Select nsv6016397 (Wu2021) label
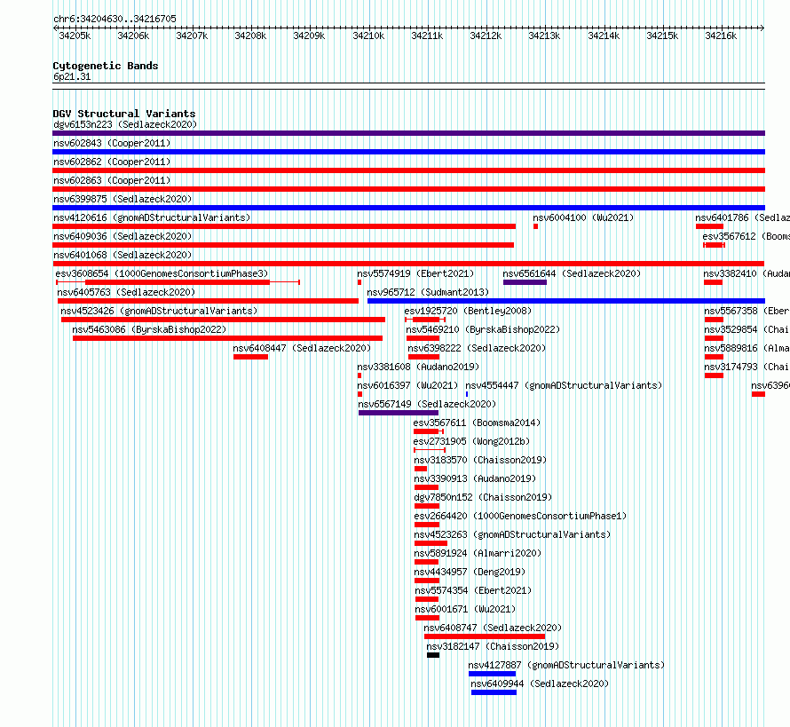This screenshot has width=790, height=727. (x=407, y=385)
